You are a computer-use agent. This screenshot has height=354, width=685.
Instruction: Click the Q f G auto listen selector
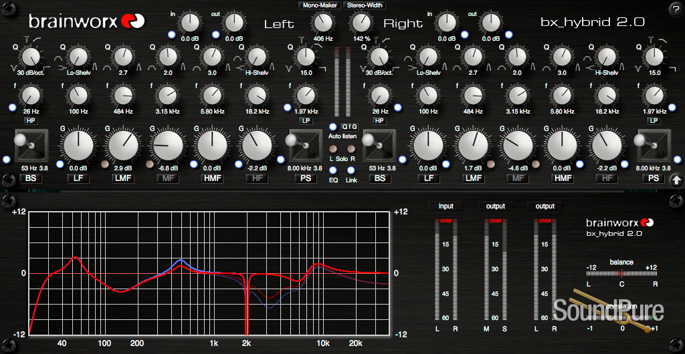(x=349, y=127)
